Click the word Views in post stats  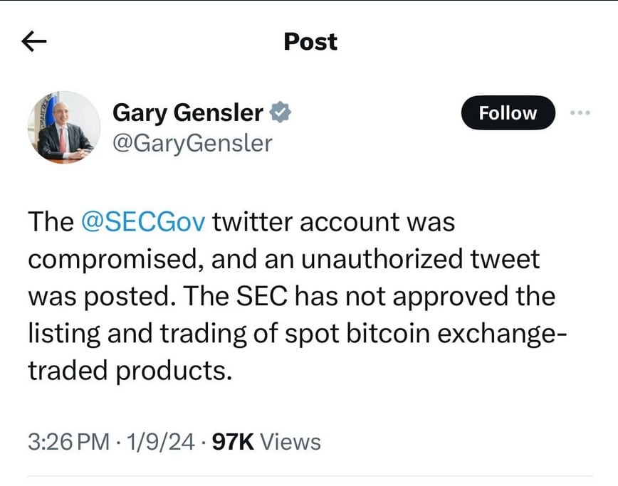[290, 442]
